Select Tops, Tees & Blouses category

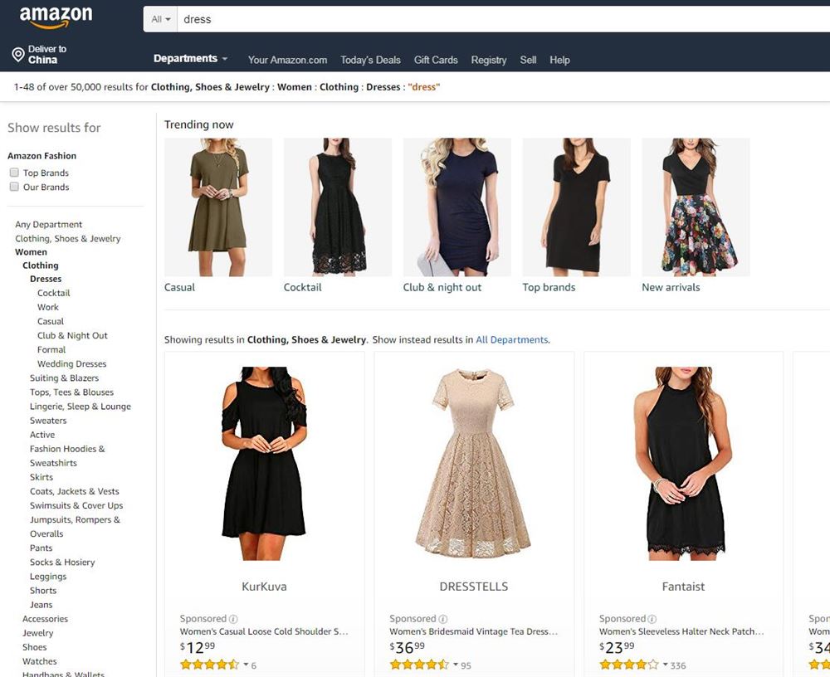tap(71, 392)
